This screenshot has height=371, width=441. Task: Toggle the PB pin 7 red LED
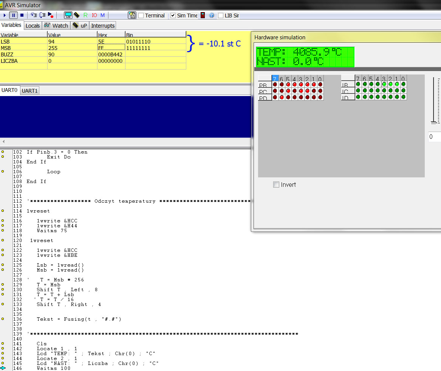[275, 84]
